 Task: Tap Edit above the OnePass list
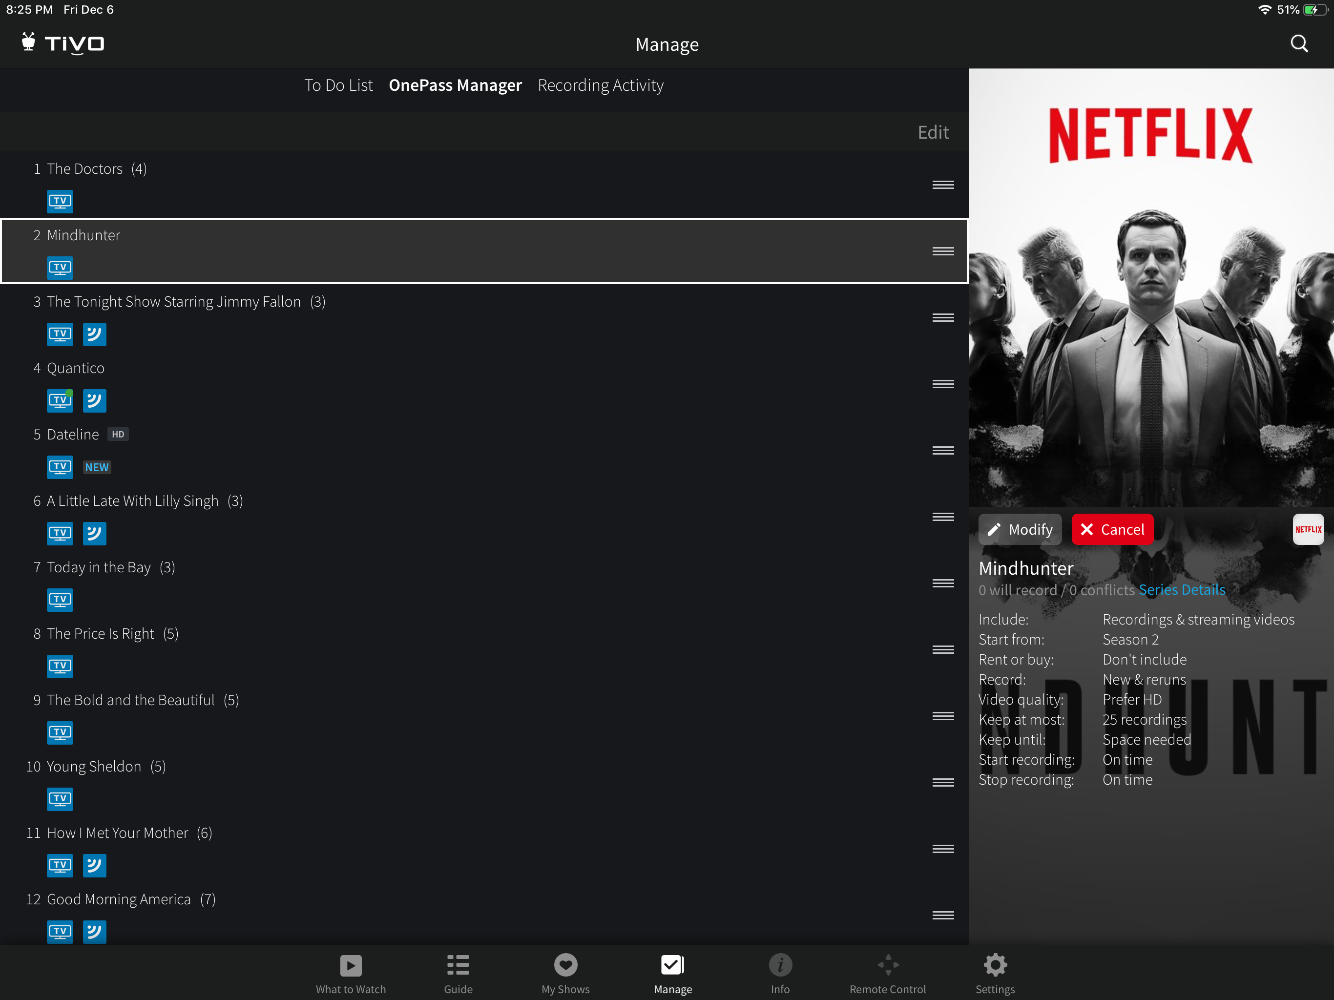(932, 132)
